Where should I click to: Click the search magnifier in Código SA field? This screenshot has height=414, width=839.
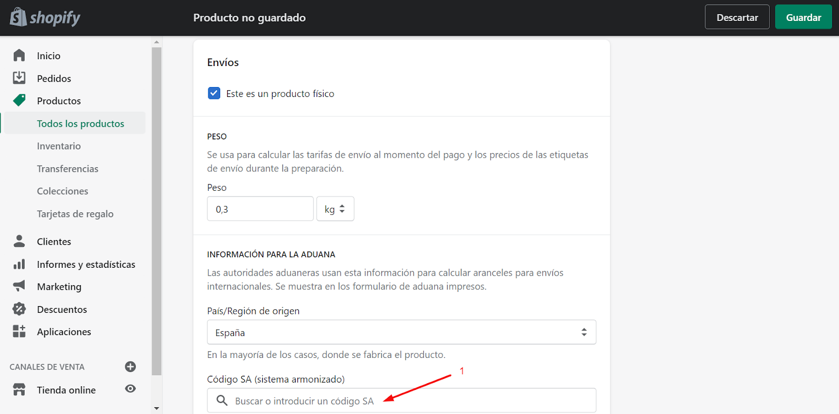coord(222,400)
